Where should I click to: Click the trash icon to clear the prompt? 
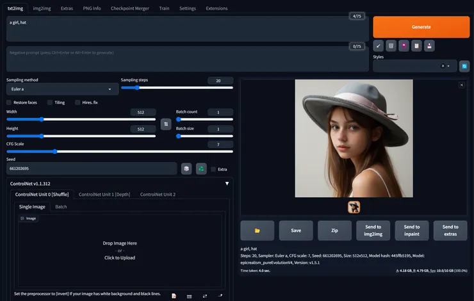(x=391, y=45)
